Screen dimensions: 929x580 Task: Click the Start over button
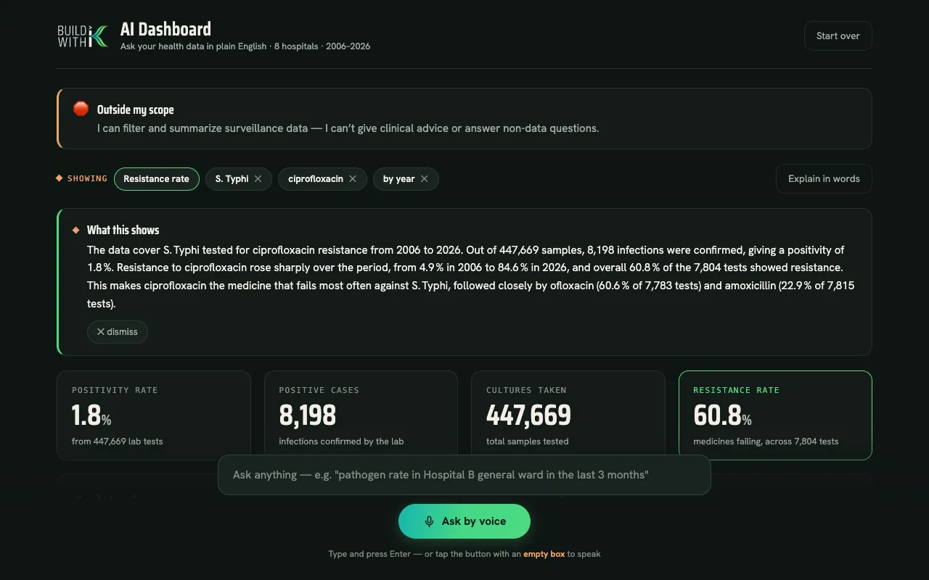[838, 36]
